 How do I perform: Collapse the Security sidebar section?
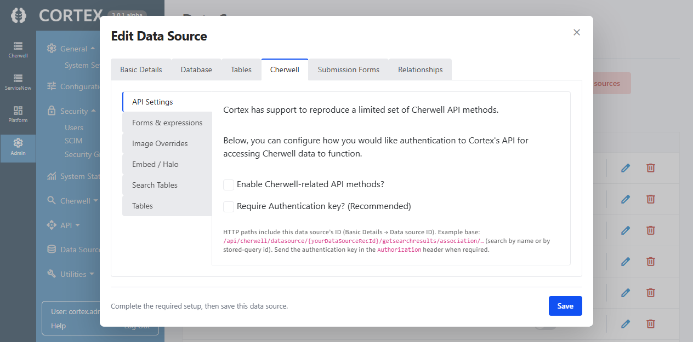click(93, 111)
